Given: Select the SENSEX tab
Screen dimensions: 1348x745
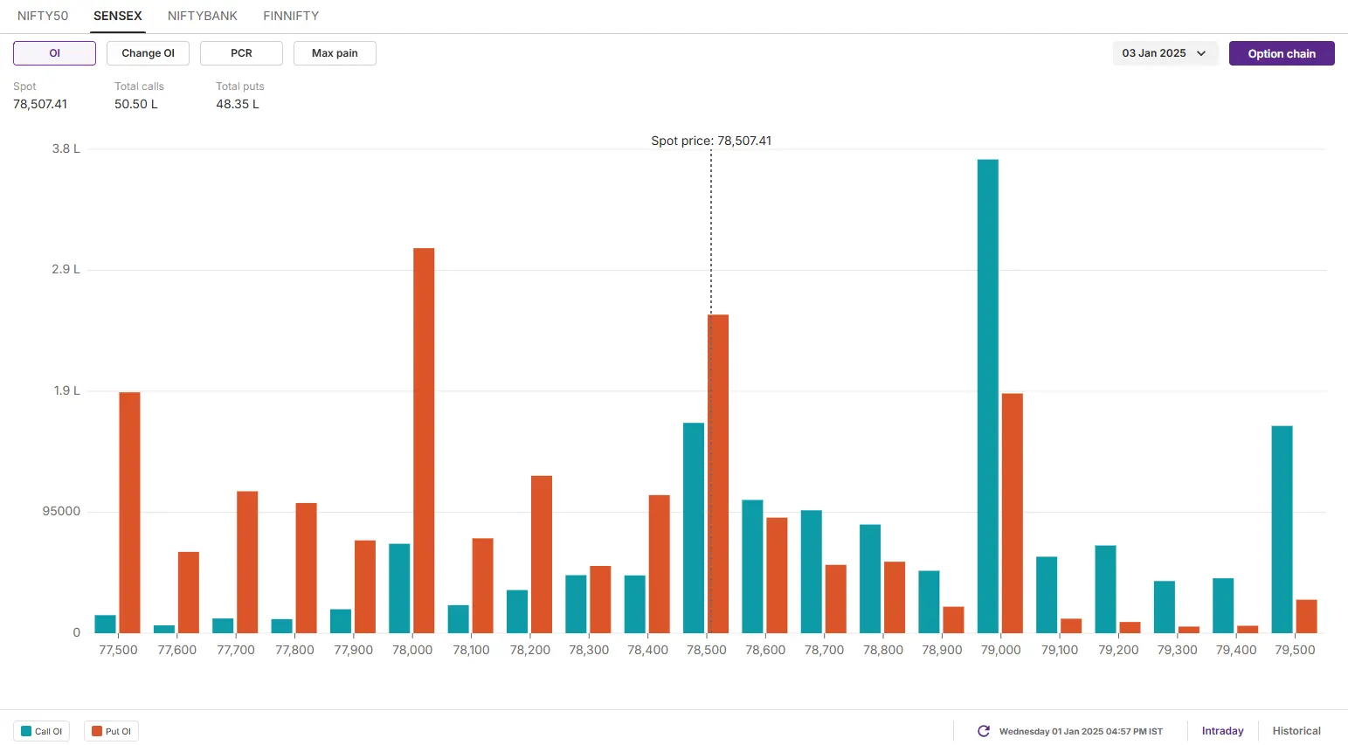Looking at the screenshot, I should click(x=118, y=16).
